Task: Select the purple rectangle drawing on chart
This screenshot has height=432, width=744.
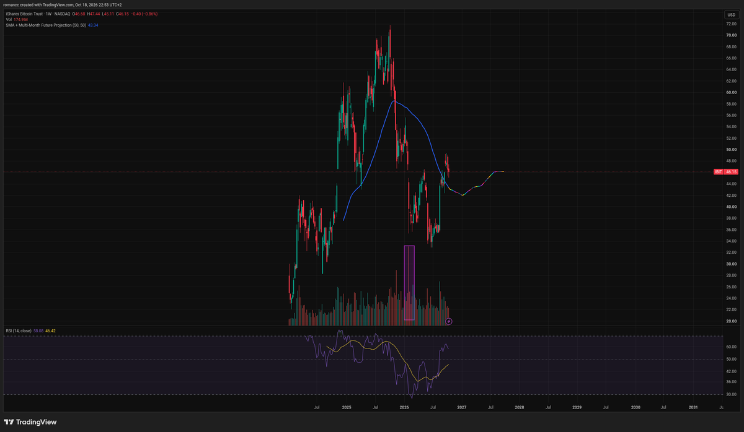Action: pyautogui.click(x=409, y=283)
